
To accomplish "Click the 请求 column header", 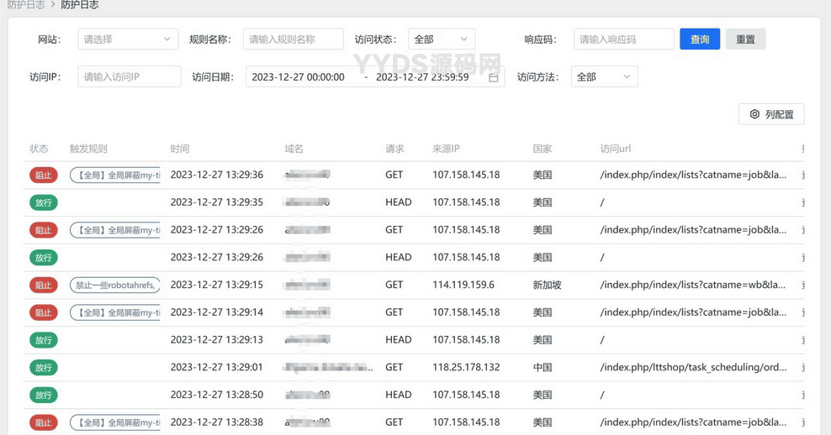I will (394, 149).
